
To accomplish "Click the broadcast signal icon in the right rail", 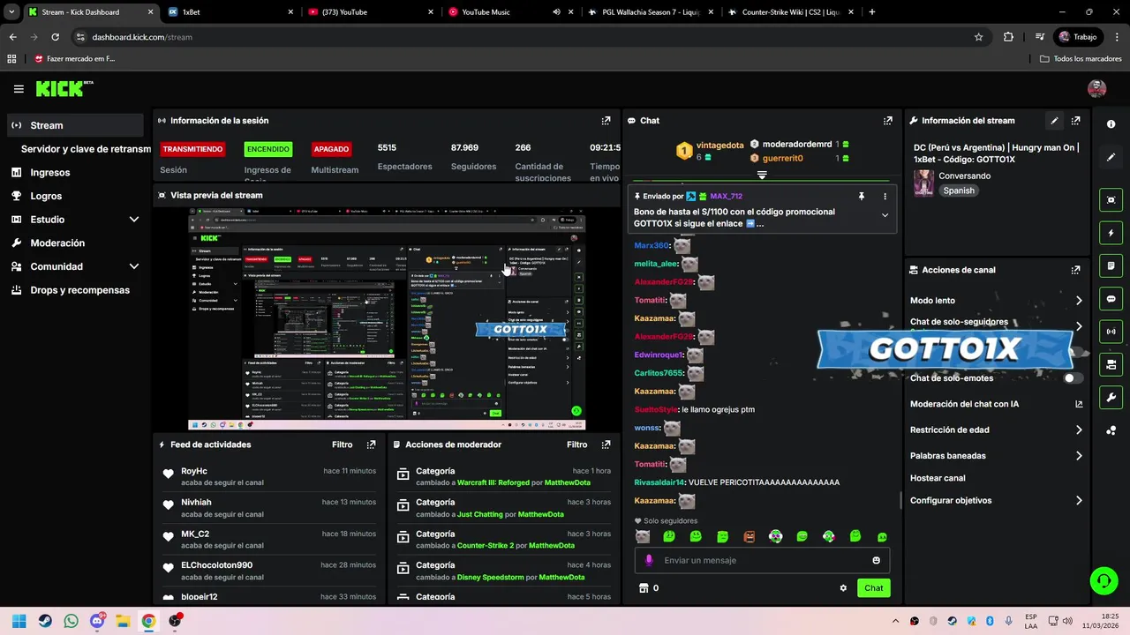I will pos(1111,332).
